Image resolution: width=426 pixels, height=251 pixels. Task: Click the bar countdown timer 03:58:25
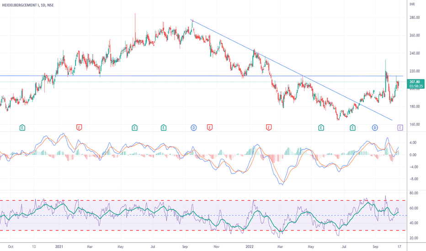pos(416,86)
